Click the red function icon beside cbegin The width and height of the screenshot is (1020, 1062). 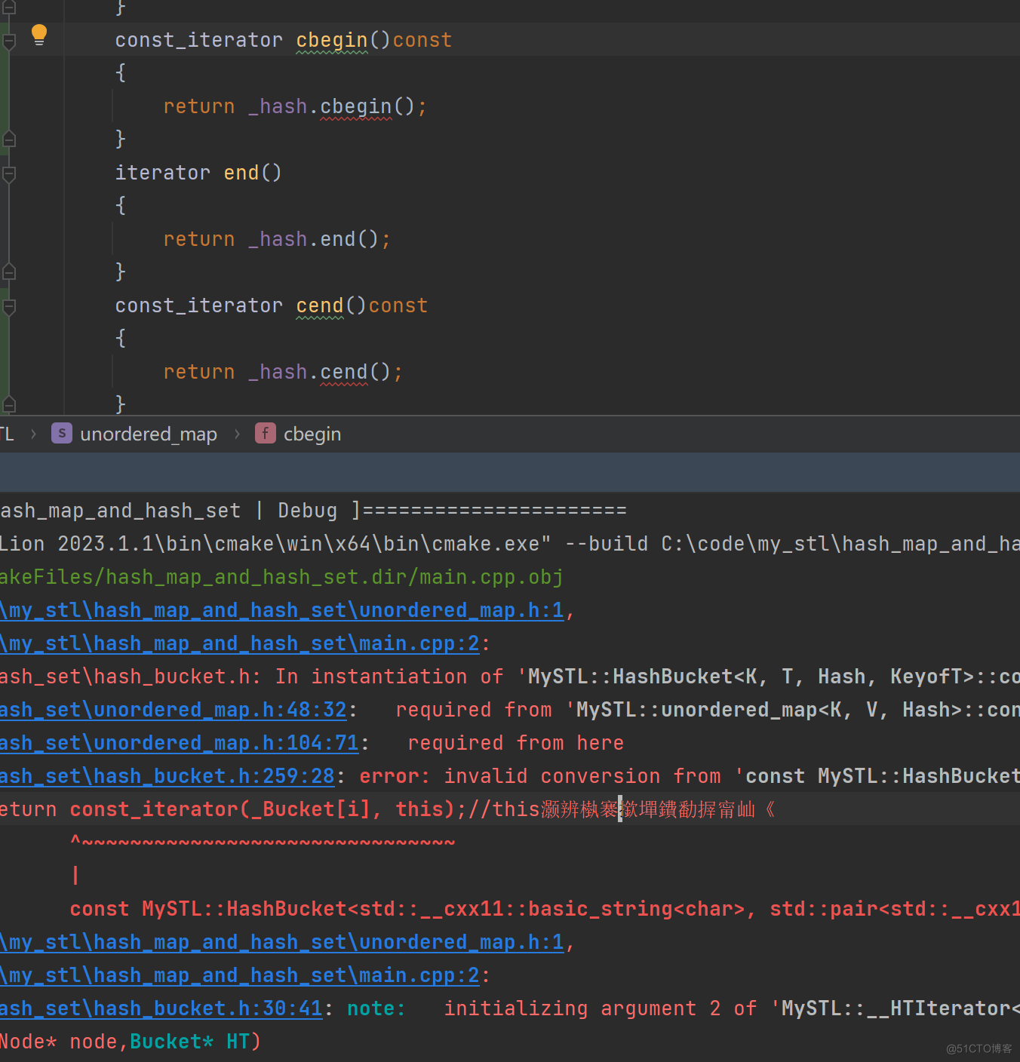point(265,433)
